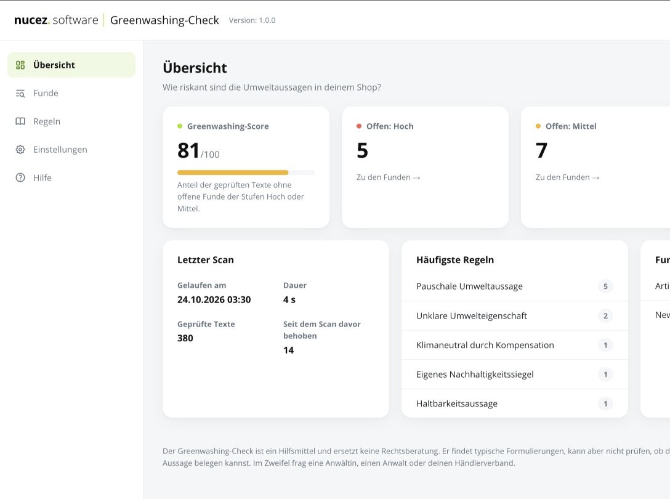Select 'Klimaneutral durch Kompensation' rule
This screenshot has width=670, height=499.
(514, 345)
